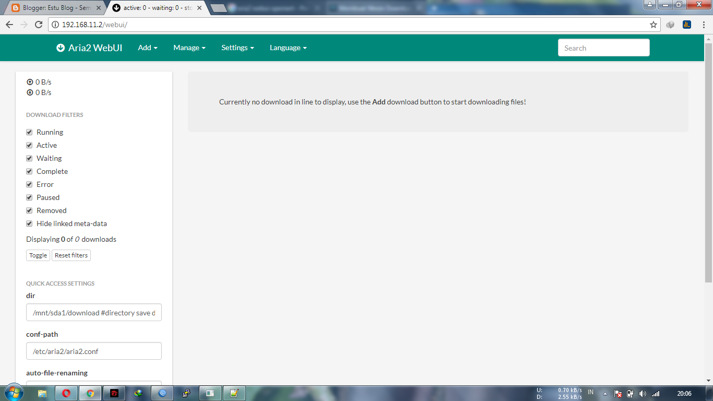
Task: Open the Add dropdown menu
Action: (147, 48)
